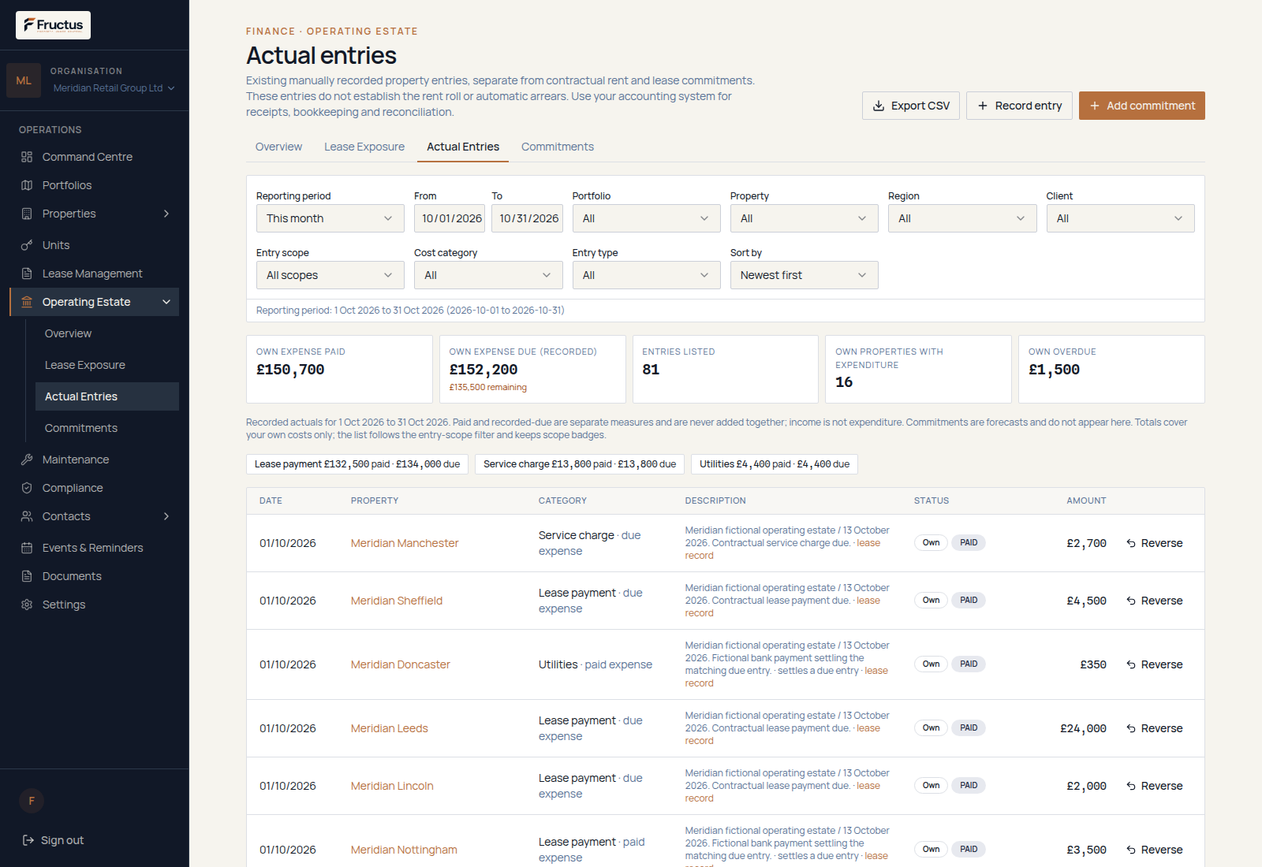The height and width of the screenshot is (867, 1262).
Task: Click the Operating Estate bank icon
Action: pos(27,302)
